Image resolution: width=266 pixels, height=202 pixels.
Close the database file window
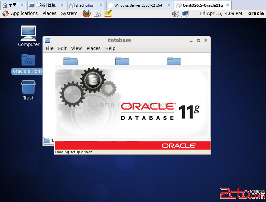[x=206, y=40]
